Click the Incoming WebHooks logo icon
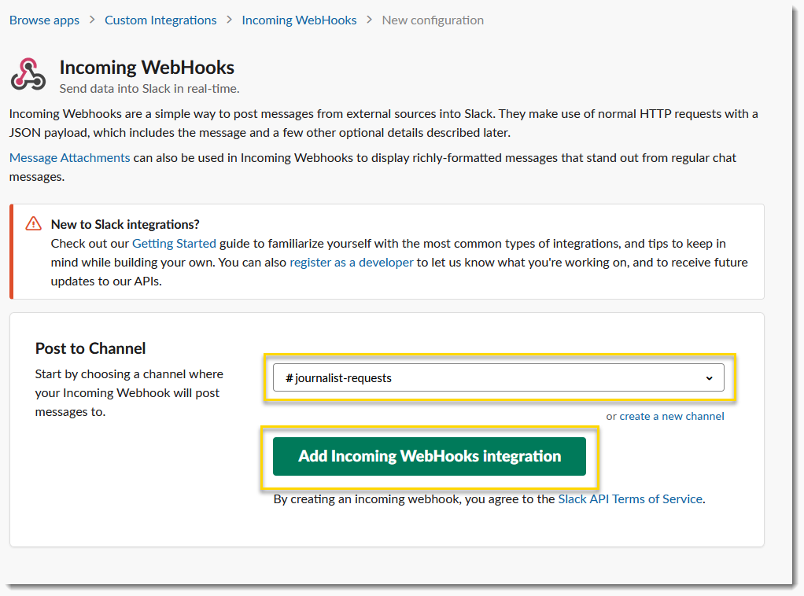The image size is (804, 596). pyautogui.click(x=28, y=75)
